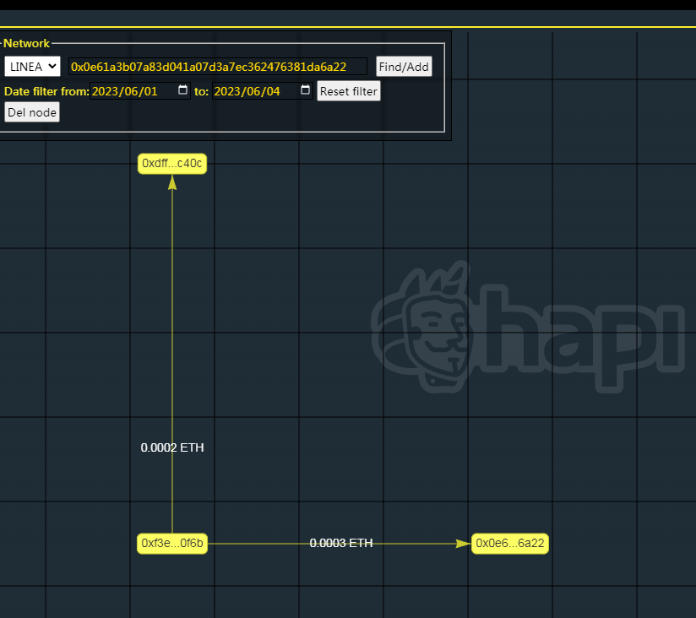
Task: Open the LINEA network dropdown
Action: click(32, 67)
